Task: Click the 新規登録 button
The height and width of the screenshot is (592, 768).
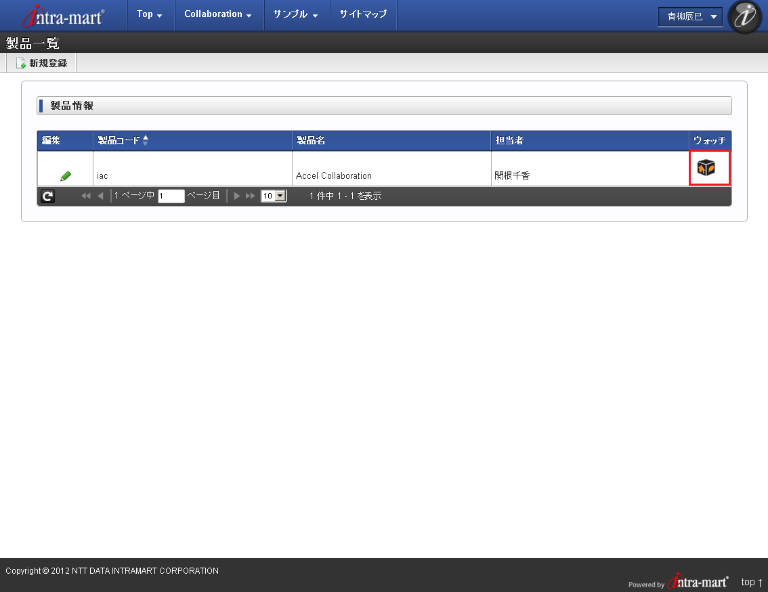Action: tap(41, 63)
